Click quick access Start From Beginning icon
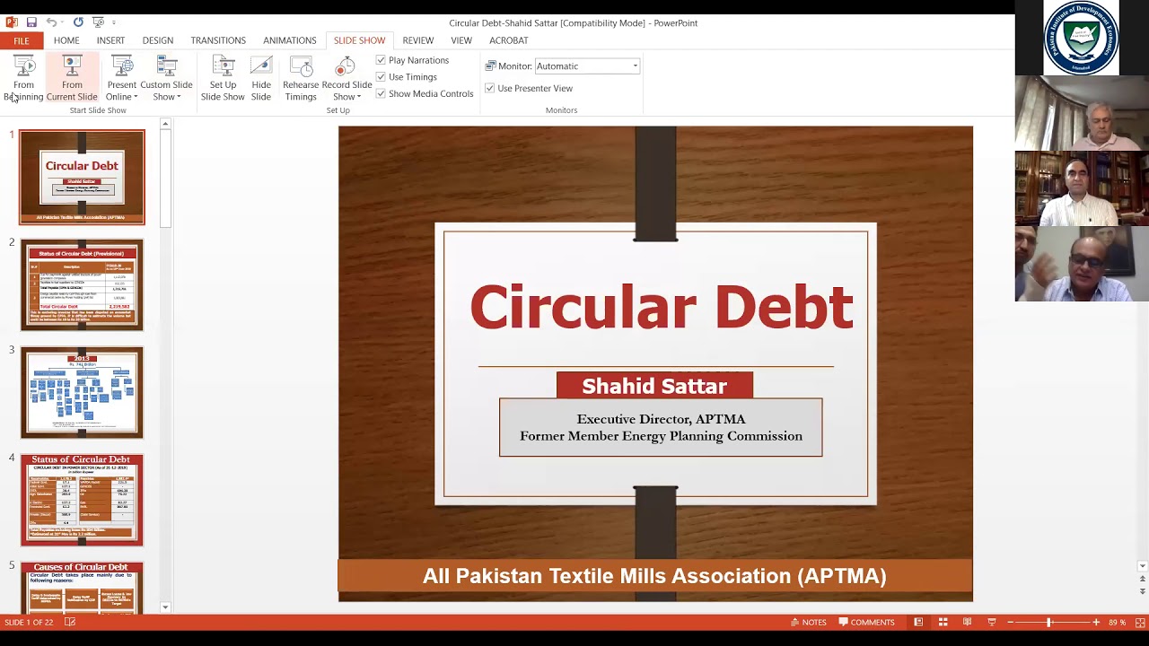 [98, 22]
